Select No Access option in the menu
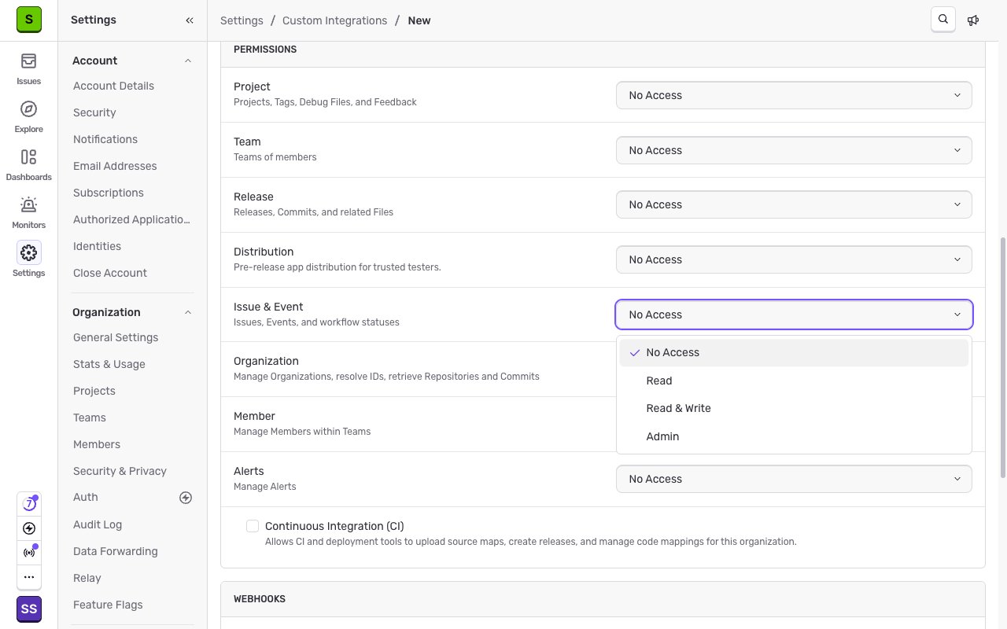 [794, 352]
